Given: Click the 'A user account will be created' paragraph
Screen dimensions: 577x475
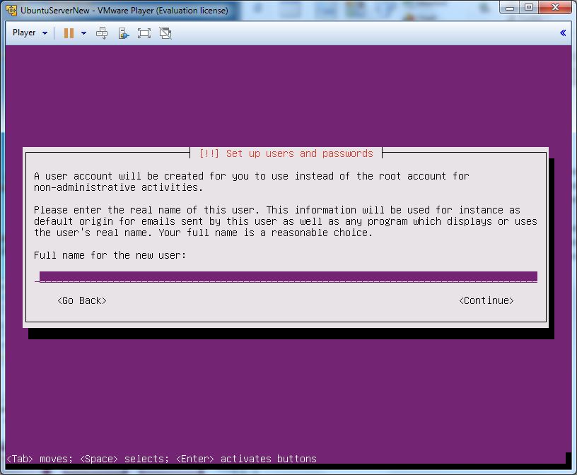Looking at the screenshot, I should [x=251, y=181].
